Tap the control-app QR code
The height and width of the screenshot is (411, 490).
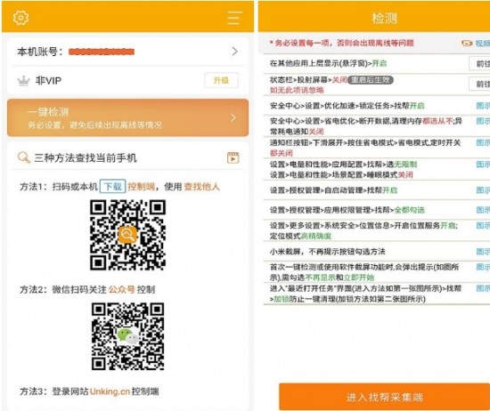(x=127, y=235)
